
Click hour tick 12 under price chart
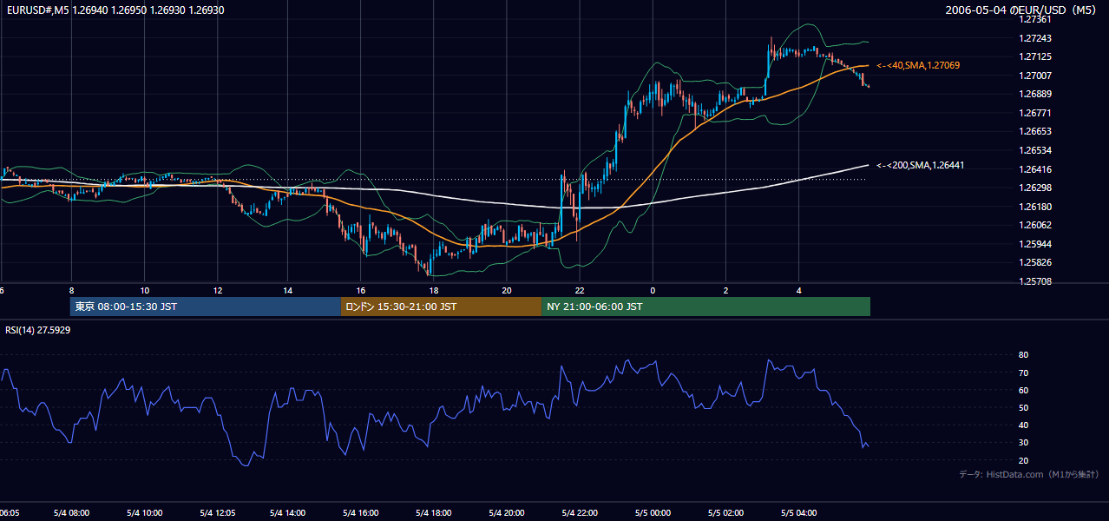tap(218, 291)
